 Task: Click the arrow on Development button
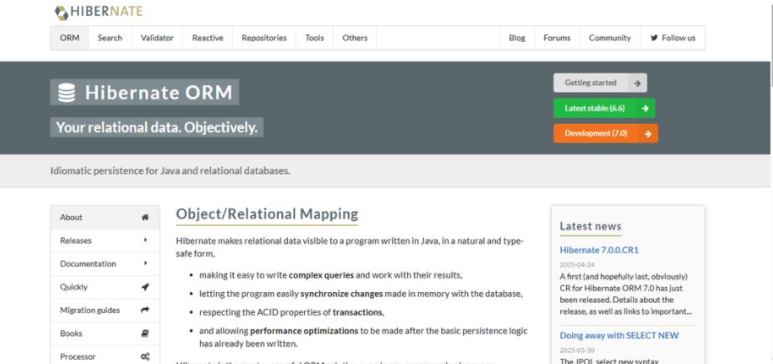pyautogui.click(x=648, y=134)
